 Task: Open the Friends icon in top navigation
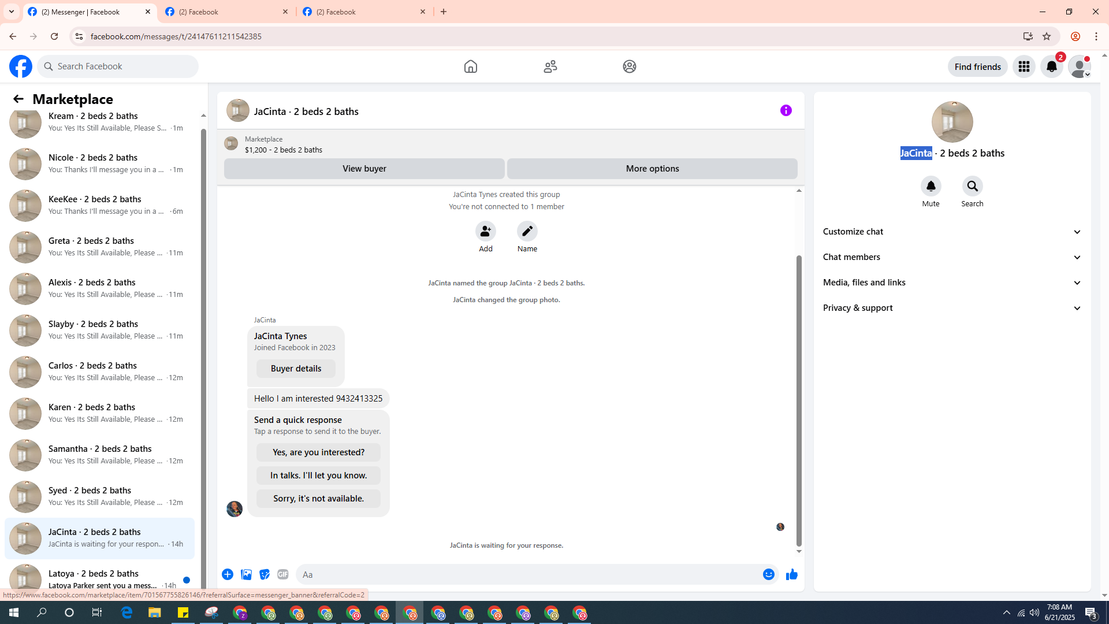pyautogui.click(x=550, y=66)
